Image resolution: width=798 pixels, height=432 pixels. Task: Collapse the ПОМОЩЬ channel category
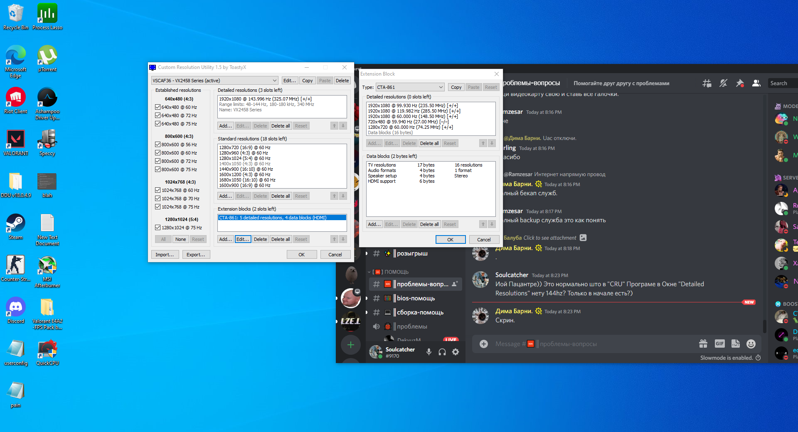pyautogui.click(x=393, y=272)
